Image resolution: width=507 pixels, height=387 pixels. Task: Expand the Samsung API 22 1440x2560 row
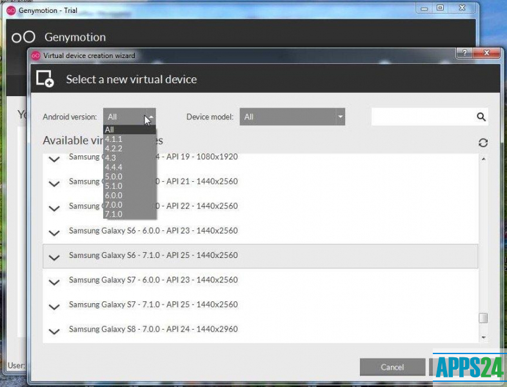click(x=54, y=208)
